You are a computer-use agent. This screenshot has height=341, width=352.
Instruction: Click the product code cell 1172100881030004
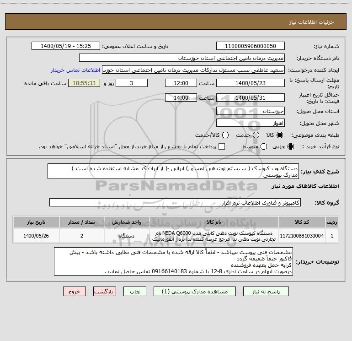point(302,236)
